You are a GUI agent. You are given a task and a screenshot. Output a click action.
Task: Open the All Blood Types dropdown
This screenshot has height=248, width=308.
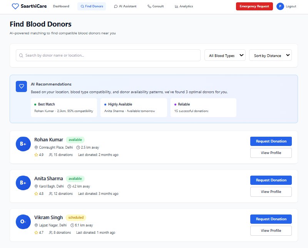(x=225, y=55)
